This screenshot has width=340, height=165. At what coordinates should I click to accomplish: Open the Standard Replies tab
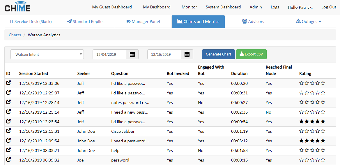[x=86, y=21]
